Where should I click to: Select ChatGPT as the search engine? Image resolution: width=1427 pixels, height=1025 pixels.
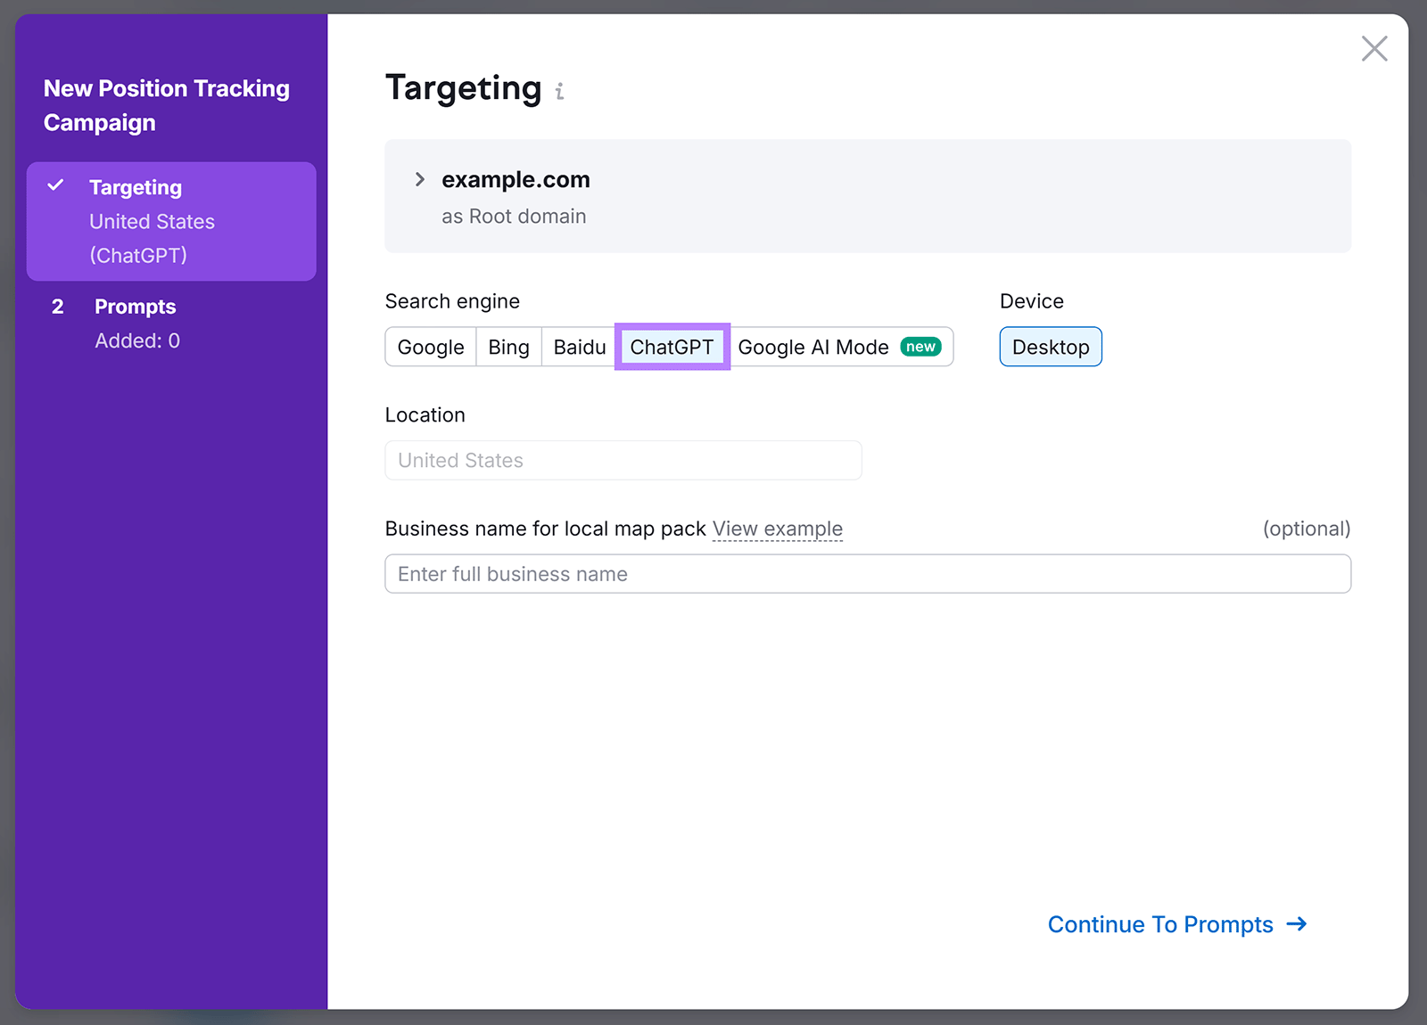(x=672, y=347)
